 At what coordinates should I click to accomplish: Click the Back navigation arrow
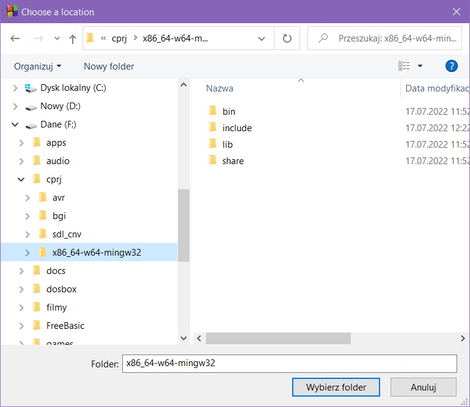15,38
